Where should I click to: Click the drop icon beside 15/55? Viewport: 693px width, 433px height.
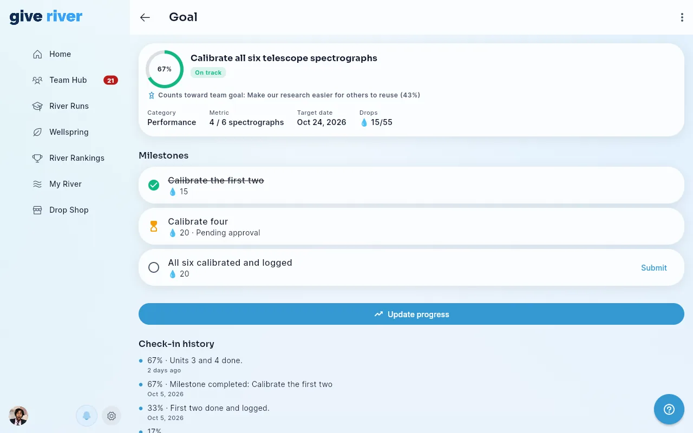364,122
